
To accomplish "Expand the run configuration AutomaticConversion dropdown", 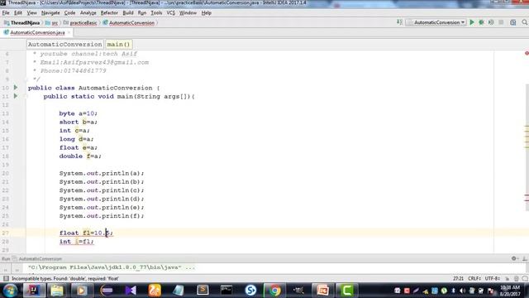I will coord(436,22).
